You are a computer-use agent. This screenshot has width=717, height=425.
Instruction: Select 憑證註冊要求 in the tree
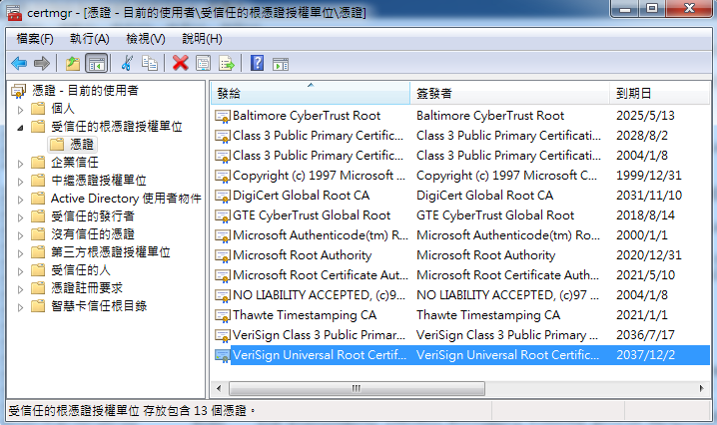coord(87,288)
